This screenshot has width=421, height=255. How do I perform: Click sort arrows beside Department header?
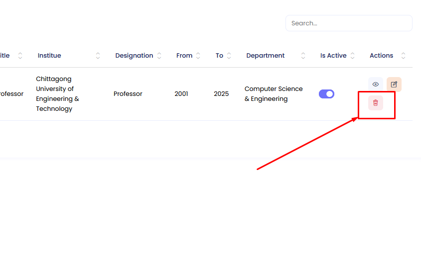tap(303, 56)
